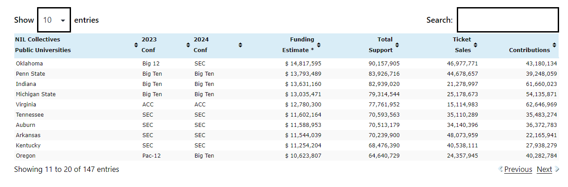Click the Funding Estimate column header
The height and width of the screenshot is (187, 568).
(298, 45)
